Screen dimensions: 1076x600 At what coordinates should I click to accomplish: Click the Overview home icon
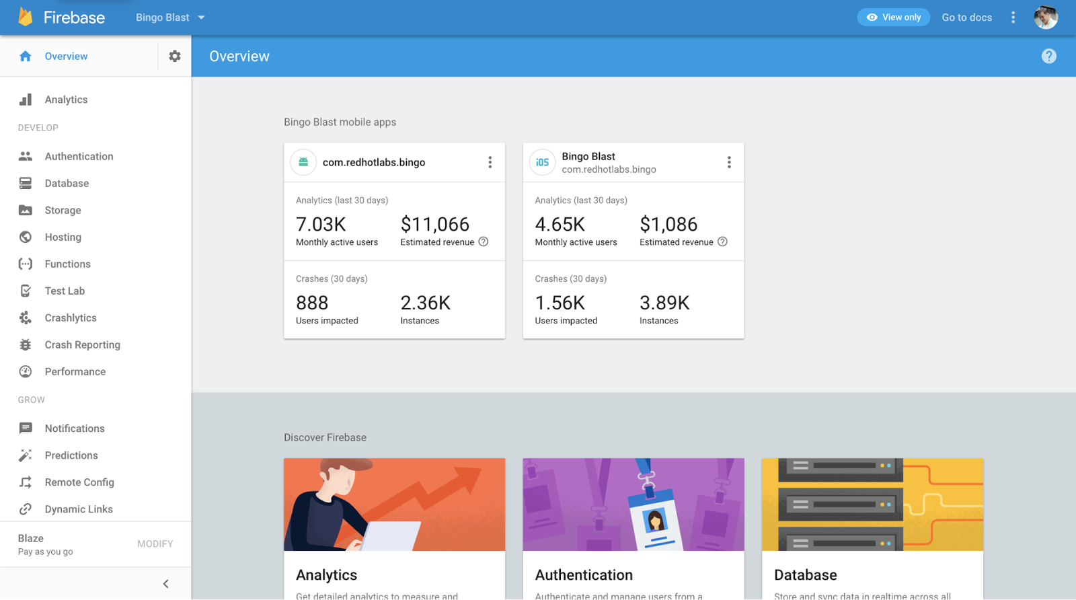click(x=26, y=57)
